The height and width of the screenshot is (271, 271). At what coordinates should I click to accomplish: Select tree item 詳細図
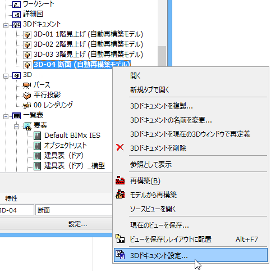[x=33, y=14]
